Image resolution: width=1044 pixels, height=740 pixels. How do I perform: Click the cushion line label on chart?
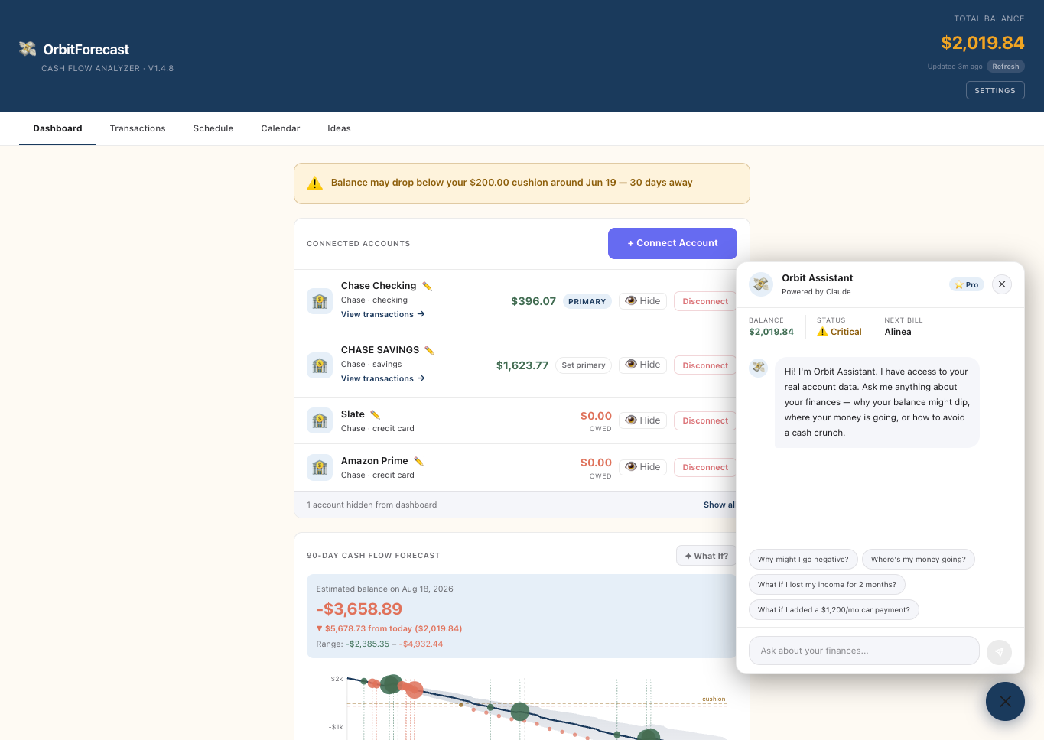click(x=714, y=699)
